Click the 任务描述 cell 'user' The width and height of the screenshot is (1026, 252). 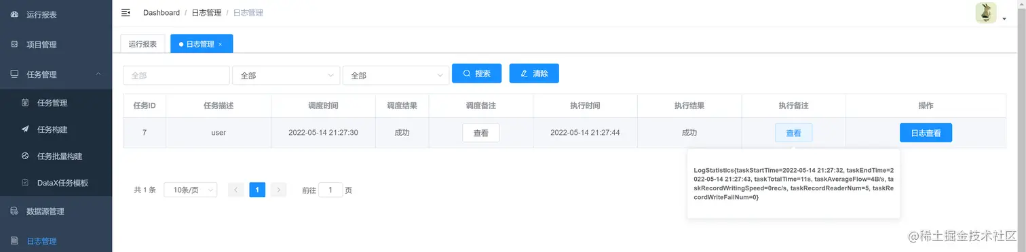218,133
